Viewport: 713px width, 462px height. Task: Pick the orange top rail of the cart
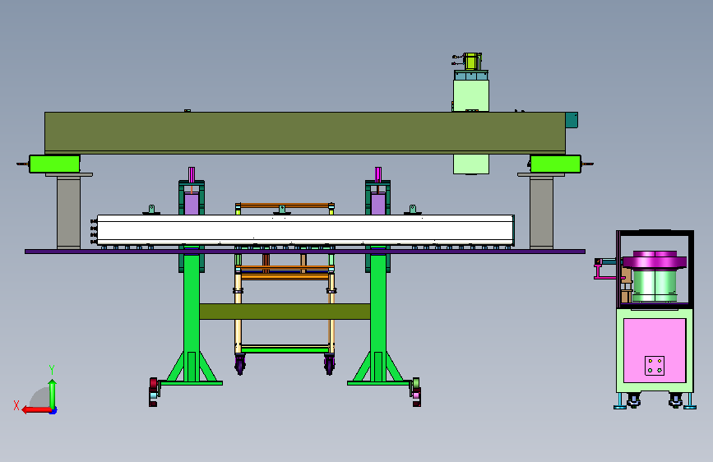click(285, 206)
